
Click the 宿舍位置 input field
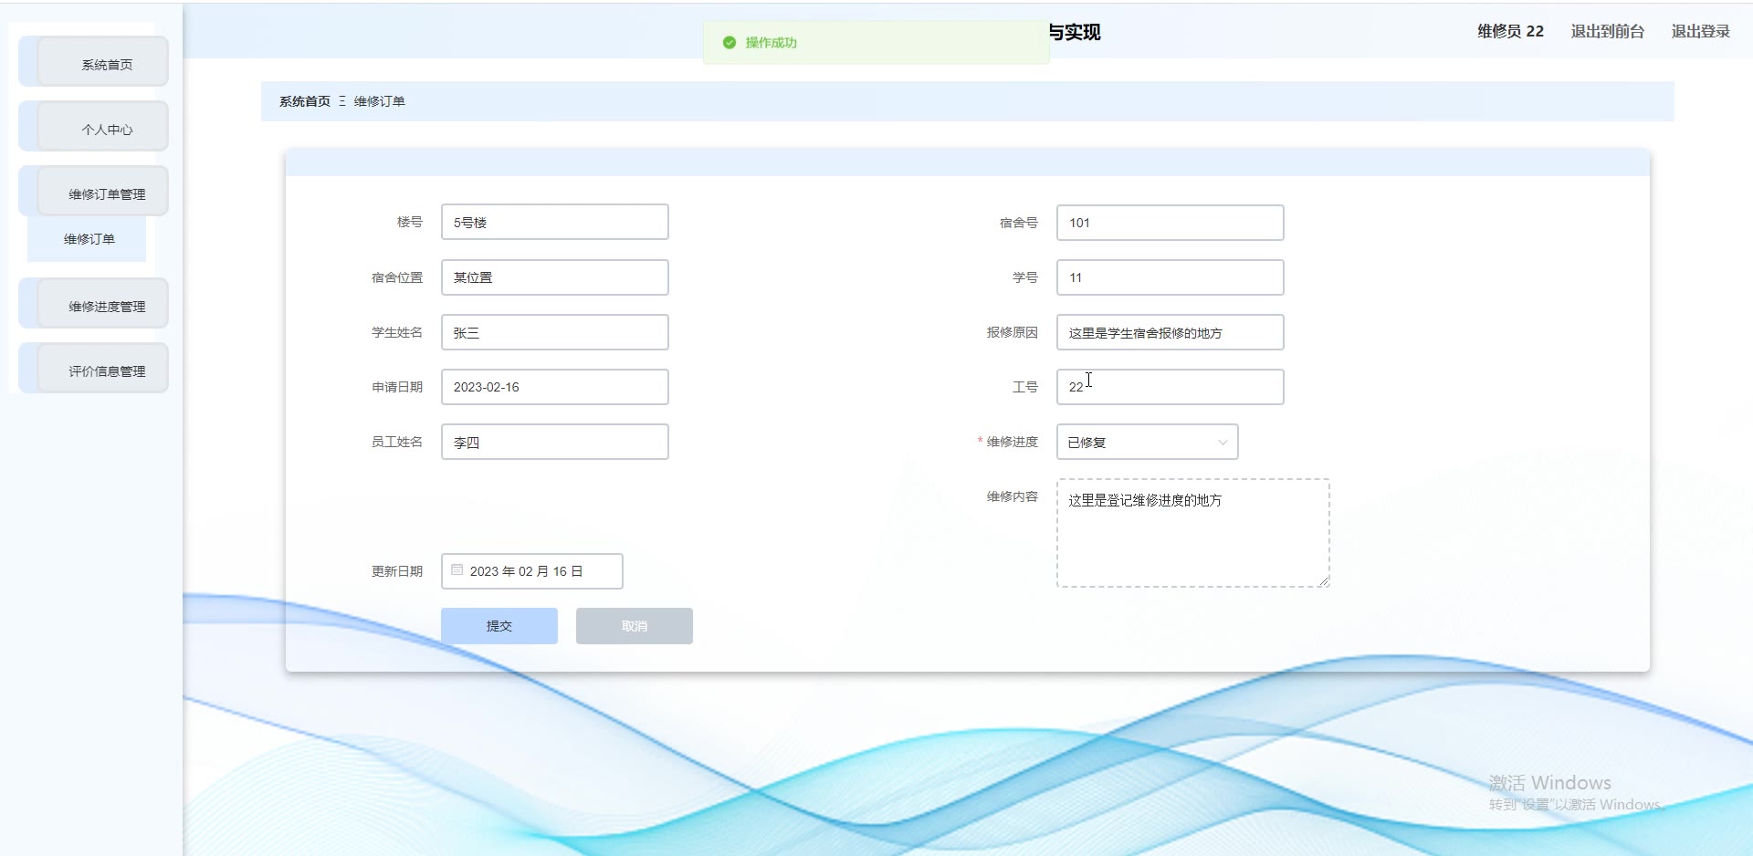point(555,277)
